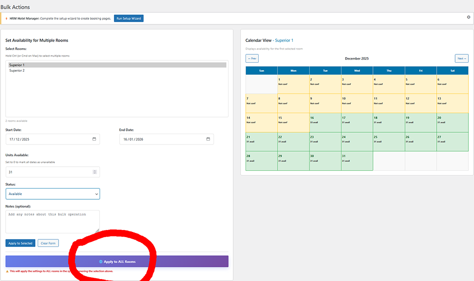This screenshot has width=474, height=281.
Task: Click the Wed column header
Action: point(357,70)
